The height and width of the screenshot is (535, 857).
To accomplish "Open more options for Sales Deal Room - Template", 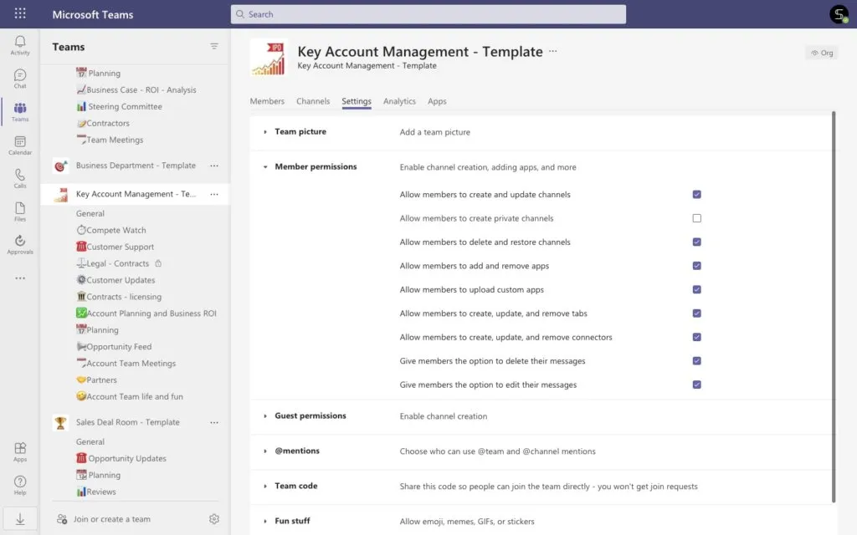I will (214, 422).
